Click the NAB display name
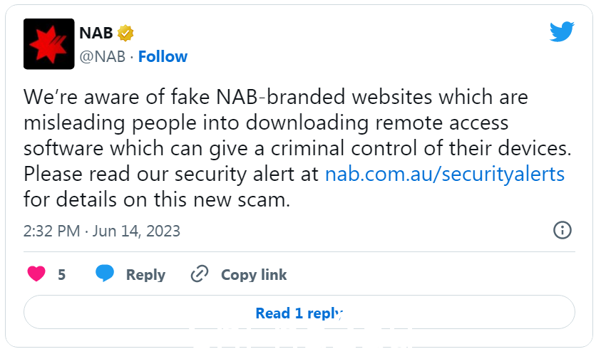601x354 pixels. click(96, 33)
